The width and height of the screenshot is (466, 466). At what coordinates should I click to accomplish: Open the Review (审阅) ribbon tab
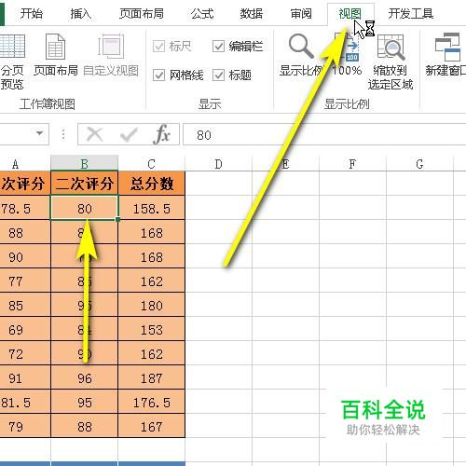click(301, 14)
